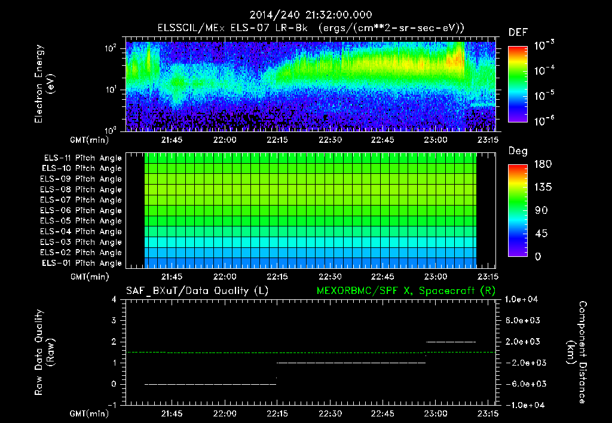This screenshot has height=423, width=612.
Task: Click the GMT(min) label under the data quality panel
Action: pyautogui.click(x=89, y=413)
